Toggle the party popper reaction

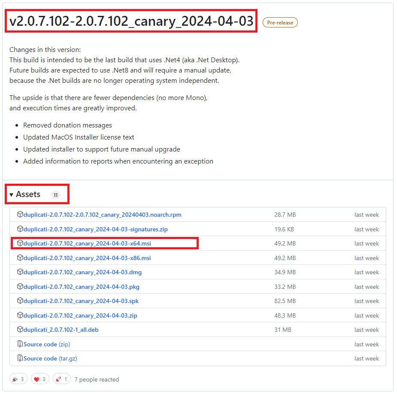[x=18, y=379]
